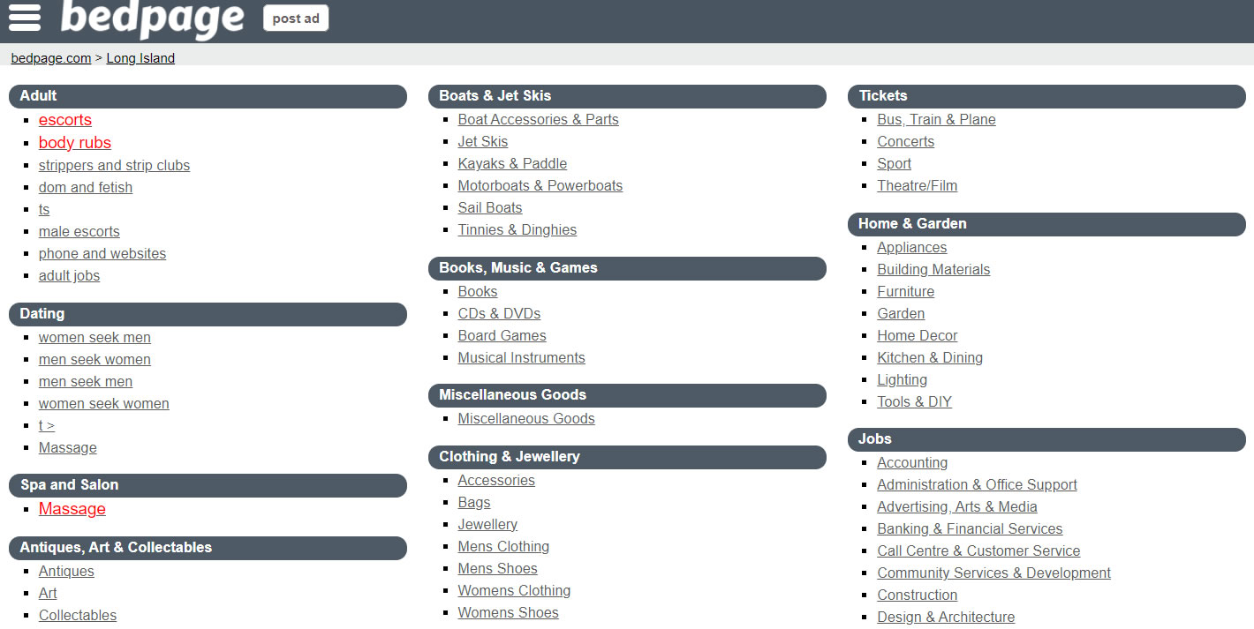The width and height of the screenshot is (1254, 629).
Task: Open Antiques link
Action: point(66,571)
